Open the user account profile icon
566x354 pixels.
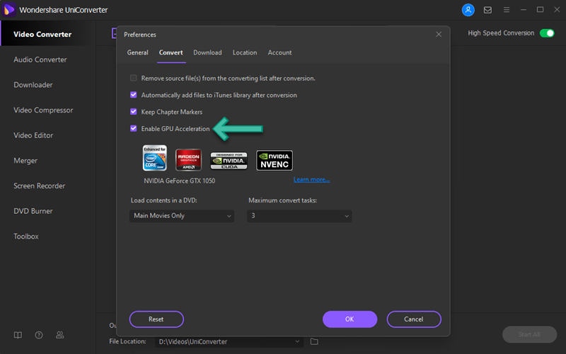point(468,10)
